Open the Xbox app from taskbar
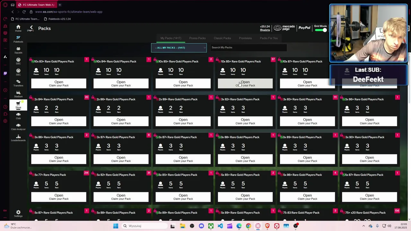Viewport: 411px width, 231px height. (211, 226)
